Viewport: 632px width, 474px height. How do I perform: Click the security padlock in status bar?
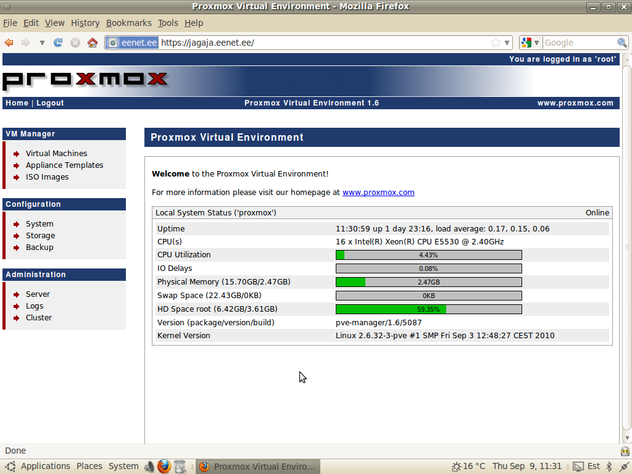pos(625,451)
